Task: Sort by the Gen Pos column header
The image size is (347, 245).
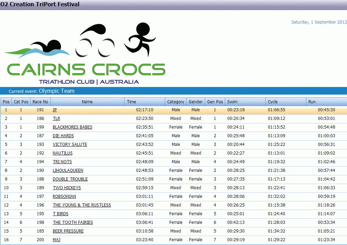Action: [x=215, y=102]
